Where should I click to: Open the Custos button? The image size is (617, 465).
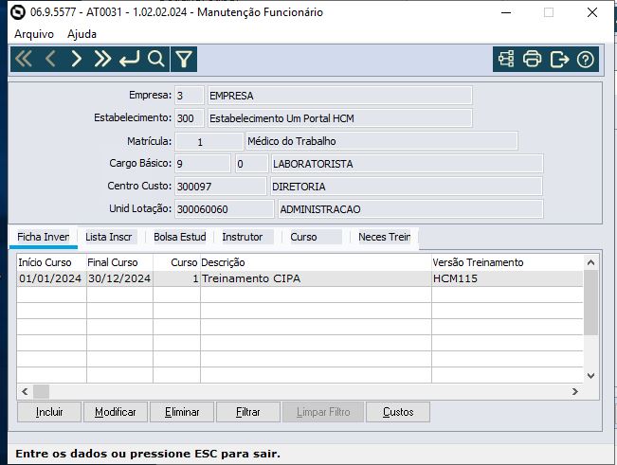(398, 412)
